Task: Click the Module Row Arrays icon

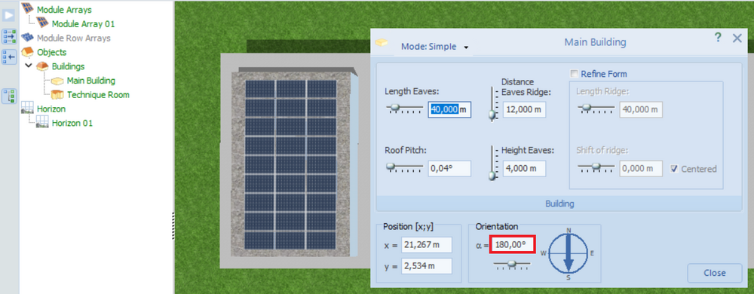Action: pyautogui.click(x=28, y=38)
